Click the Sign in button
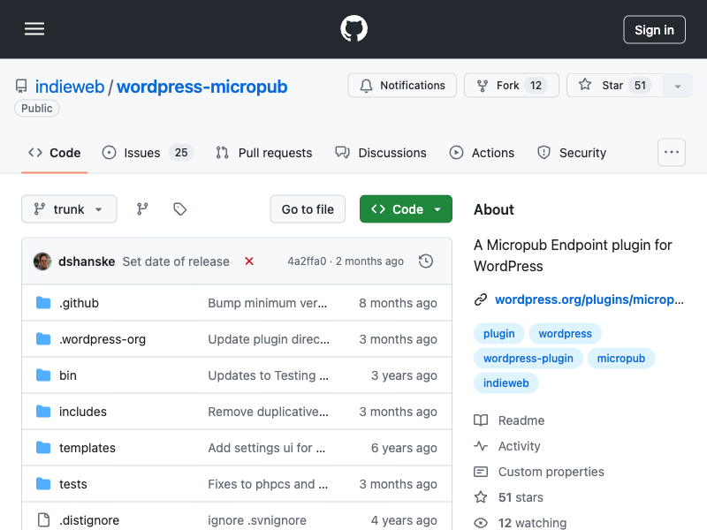The image size is (707, 530). (654, 30)
